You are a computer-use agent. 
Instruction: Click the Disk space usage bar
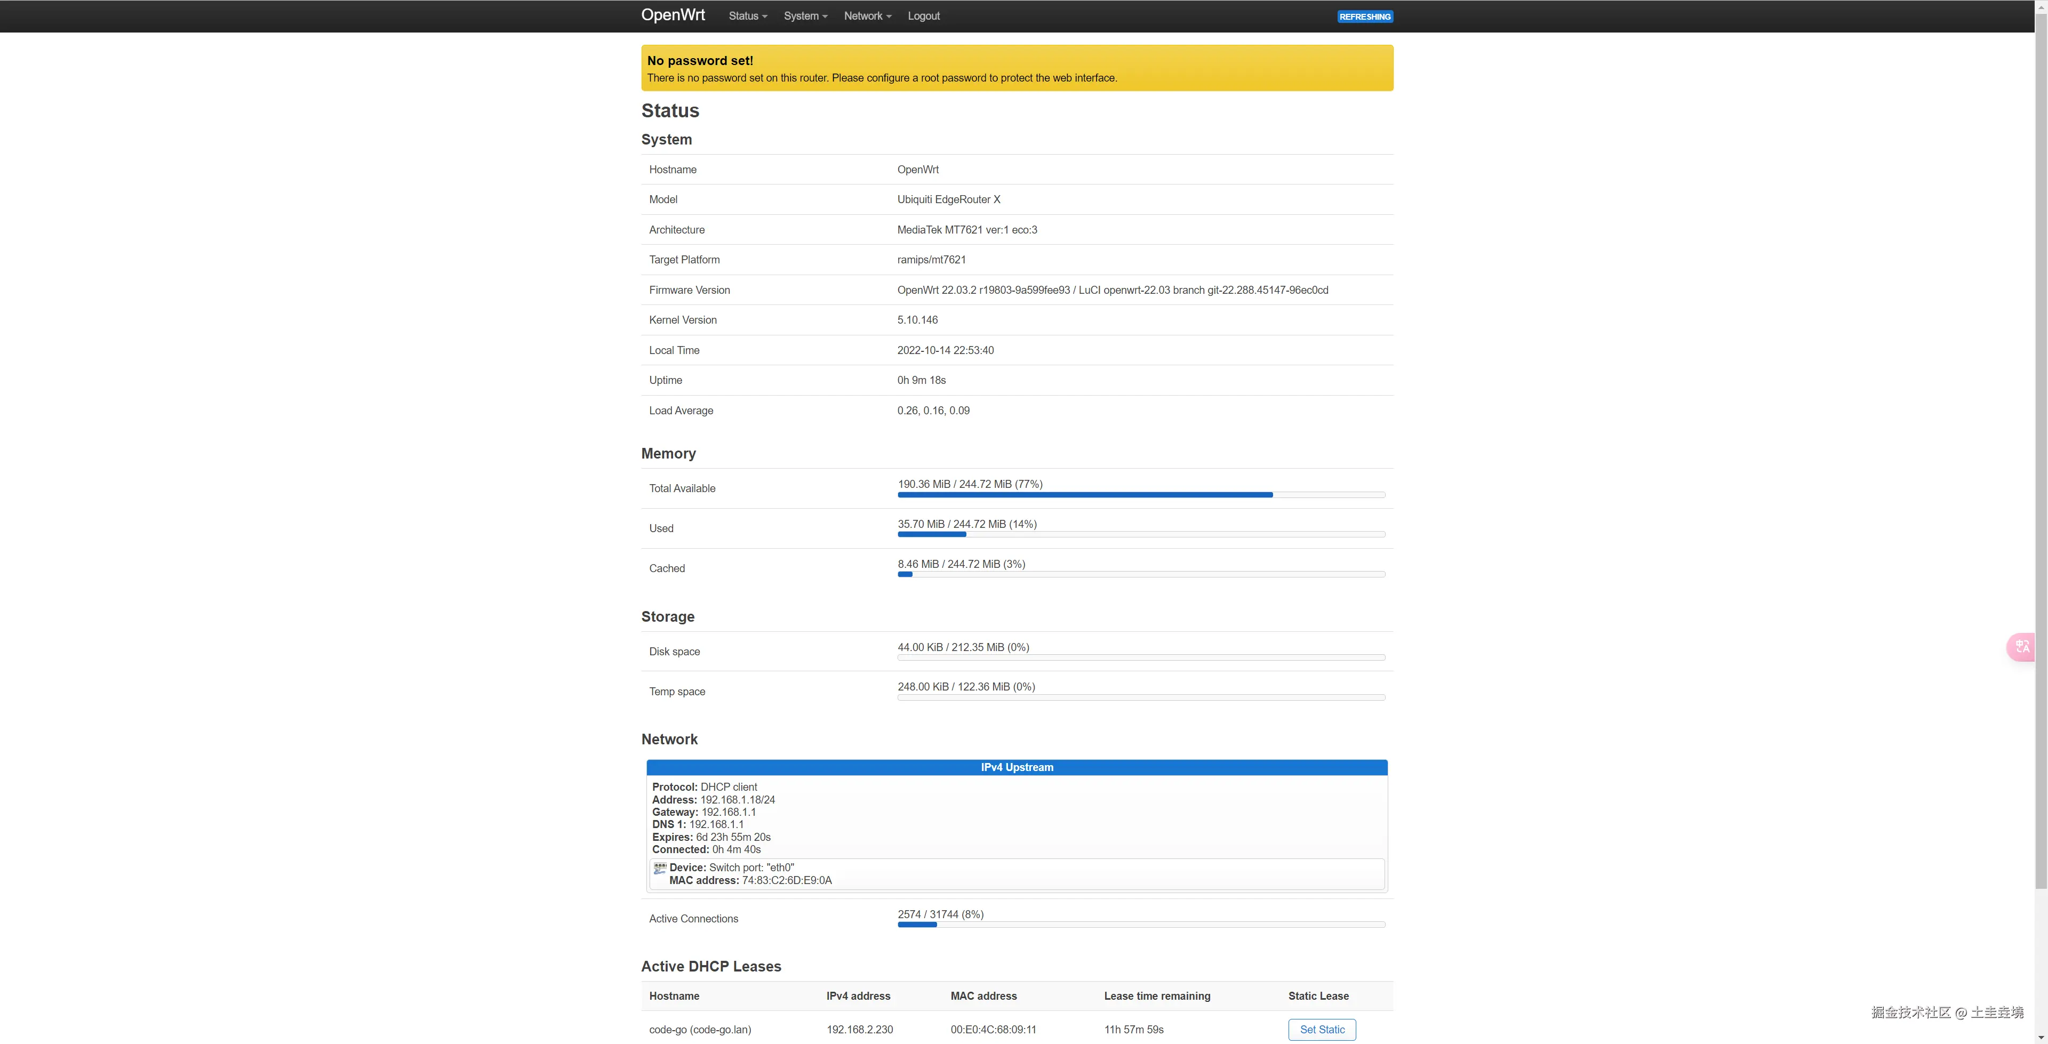[1141, 657]
